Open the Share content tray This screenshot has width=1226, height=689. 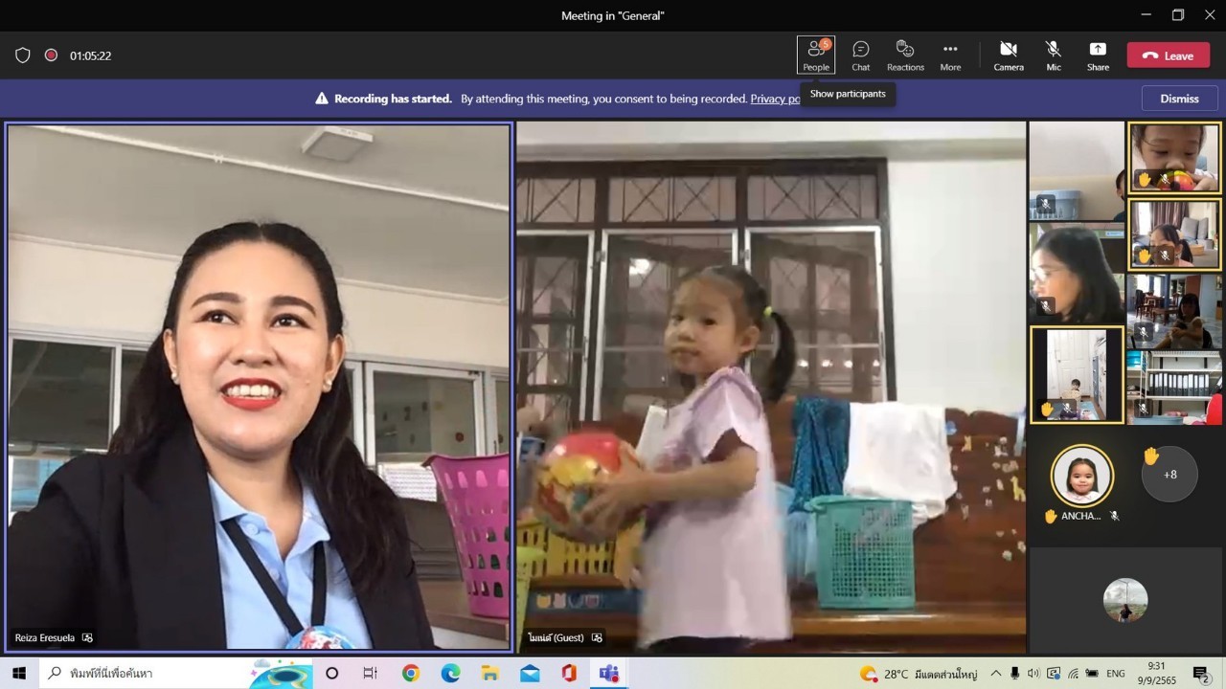point(1098,56)
